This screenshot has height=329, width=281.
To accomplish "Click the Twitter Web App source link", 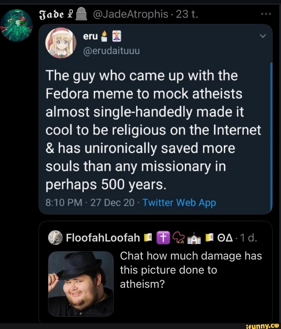I will pos(179,203).
